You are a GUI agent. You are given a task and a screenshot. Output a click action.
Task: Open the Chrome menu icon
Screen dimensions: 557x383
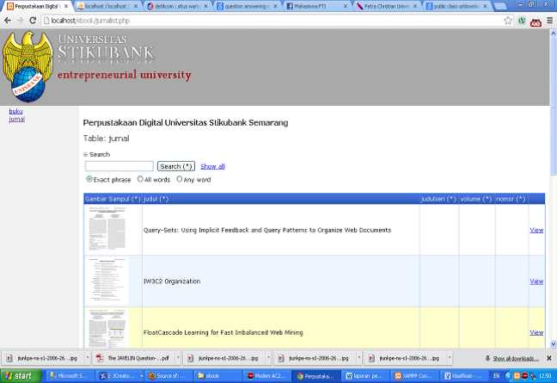549,20
